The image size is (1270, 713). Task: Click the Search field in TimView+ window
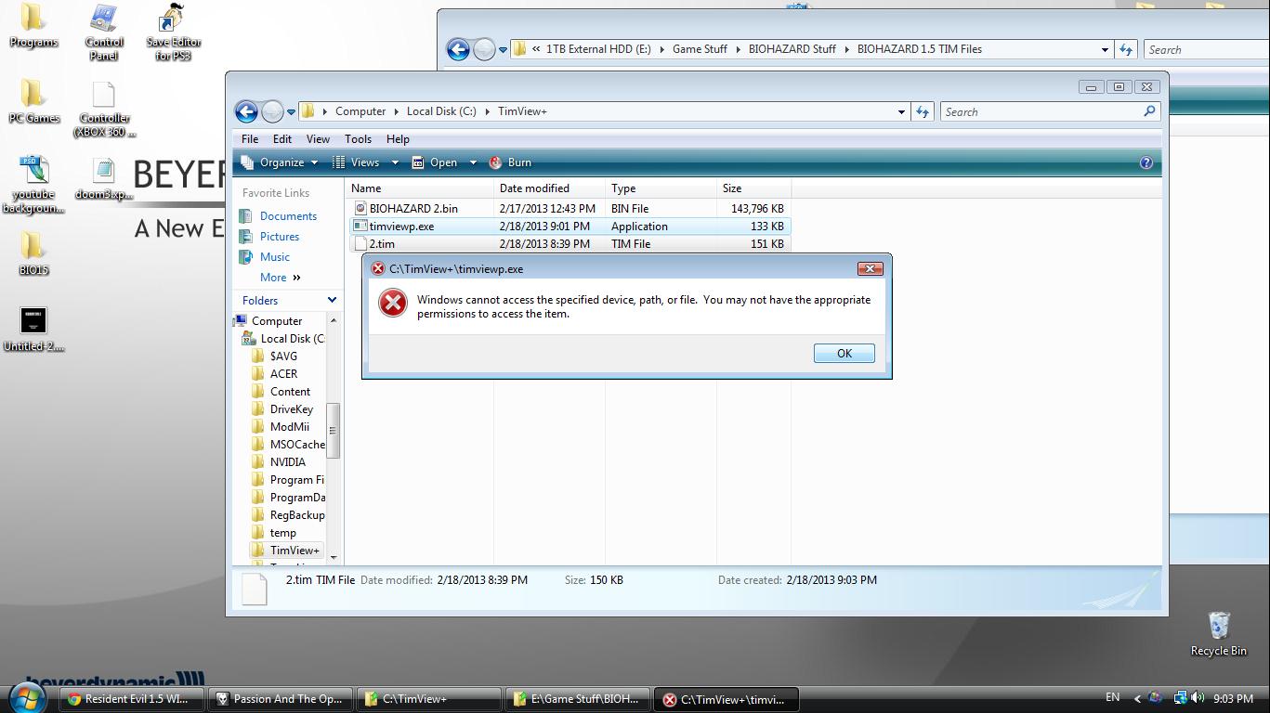click(1041, 112)
